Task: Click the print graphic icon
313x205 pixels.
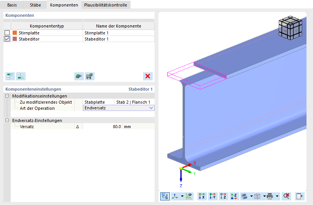Action: pos(270,196)
